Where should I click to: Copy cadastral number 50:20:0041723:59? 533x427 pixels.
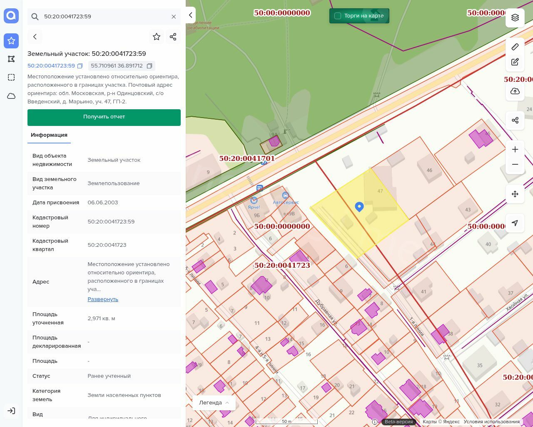coord(80,66)
